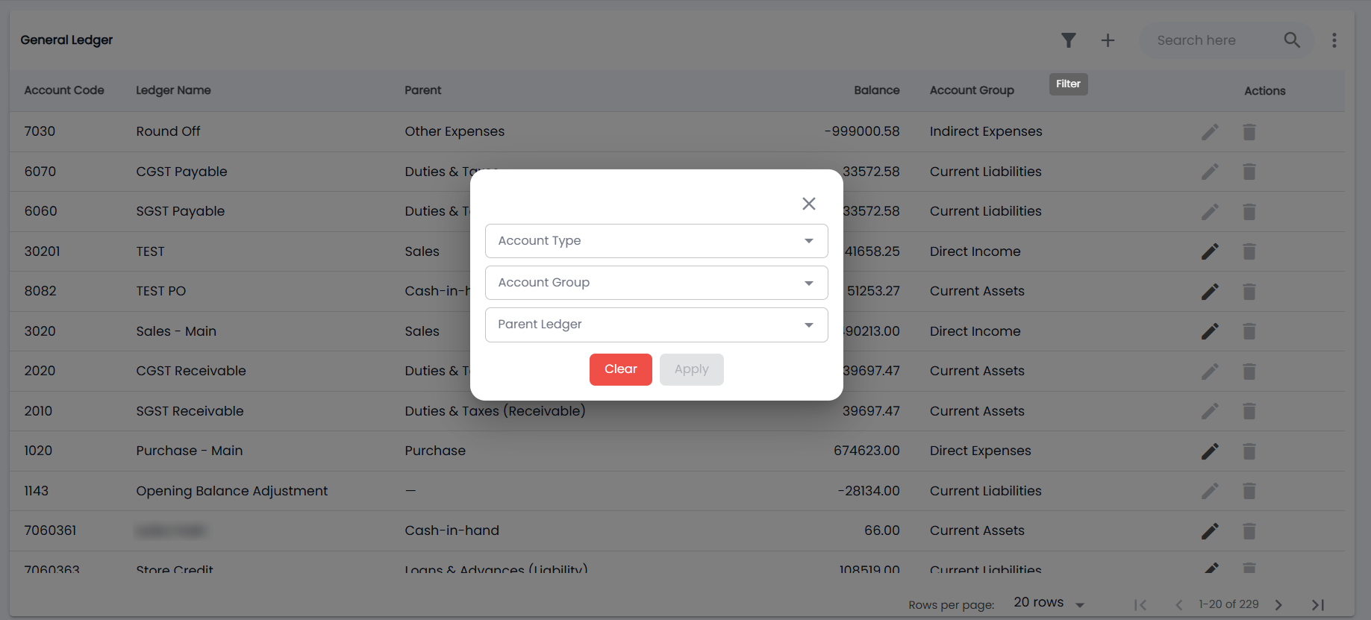Click the Parent column header
This screenshot has height=620, width=1371.
pos(423,90)
